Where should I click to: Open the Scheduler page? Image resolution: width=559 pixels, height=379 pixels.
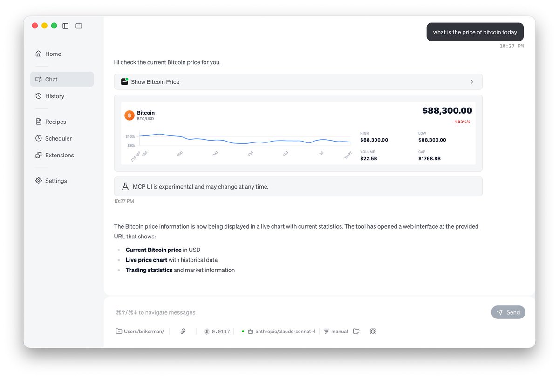(62, 138)
